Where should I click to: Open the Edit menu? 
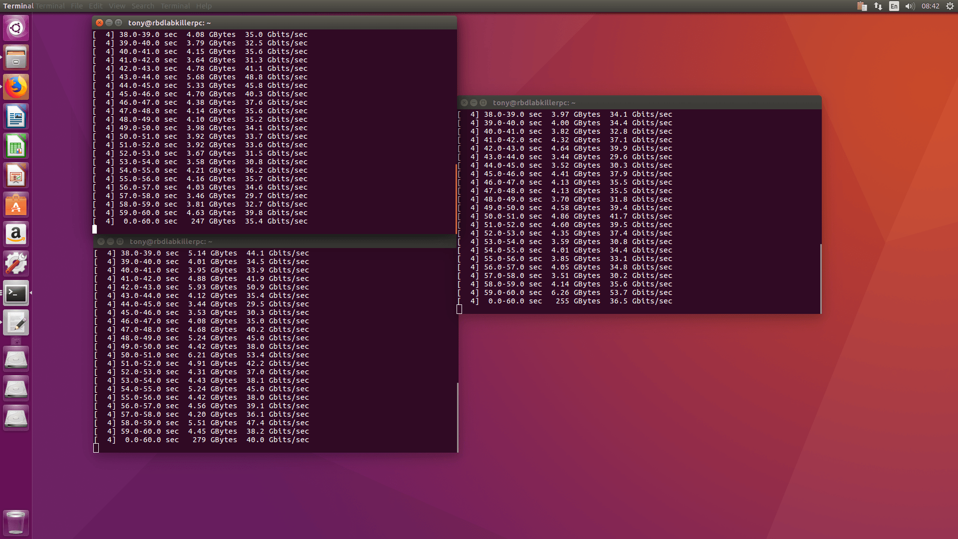[95, 6]
